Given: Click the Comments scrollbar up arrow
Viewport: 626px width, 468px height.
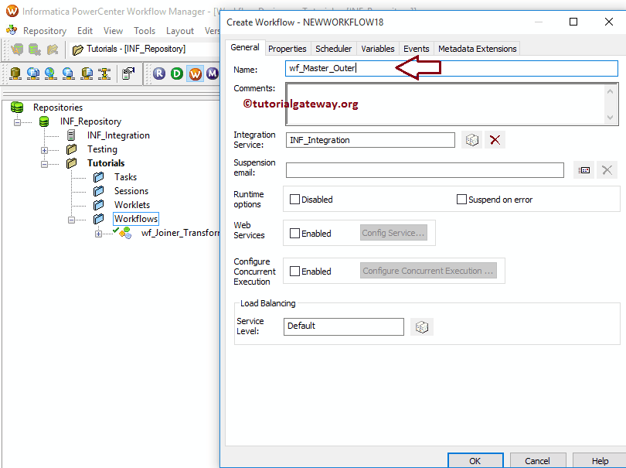Looking at the screenshot, I should 610,91.
